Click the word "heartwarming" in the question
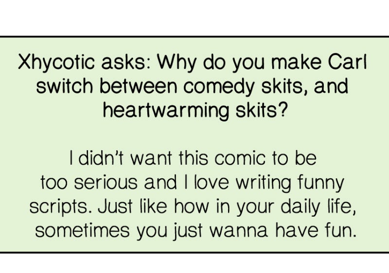389x273 pixels. [x=159, y=110]
